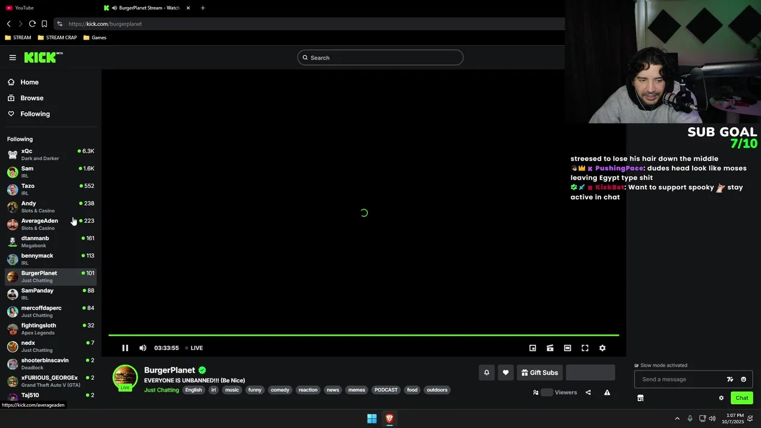This screenshot has width=761, height=428.
Task: Jump to the LIVE indicator in player
Action: (x=194, y=348)
